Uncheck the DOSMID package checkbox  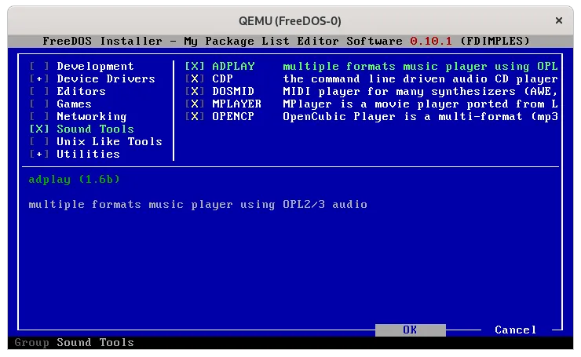click(x=194, y=92)
